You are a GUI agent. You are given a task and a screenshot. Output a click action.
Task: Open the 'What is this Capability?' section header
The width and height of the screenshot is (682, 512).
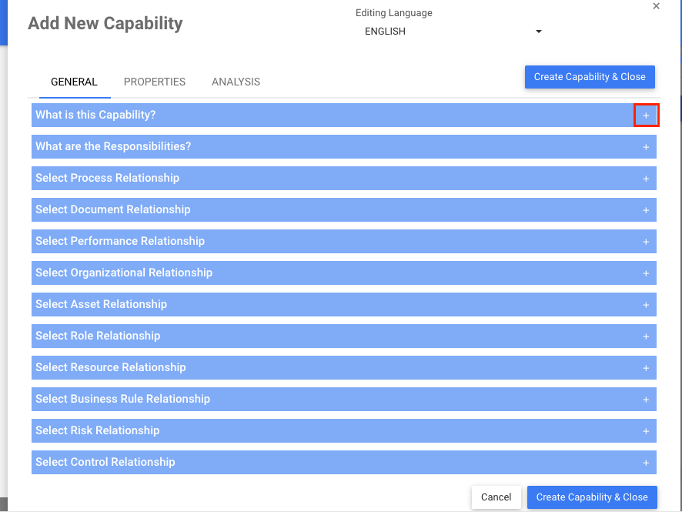coord(344,115)
